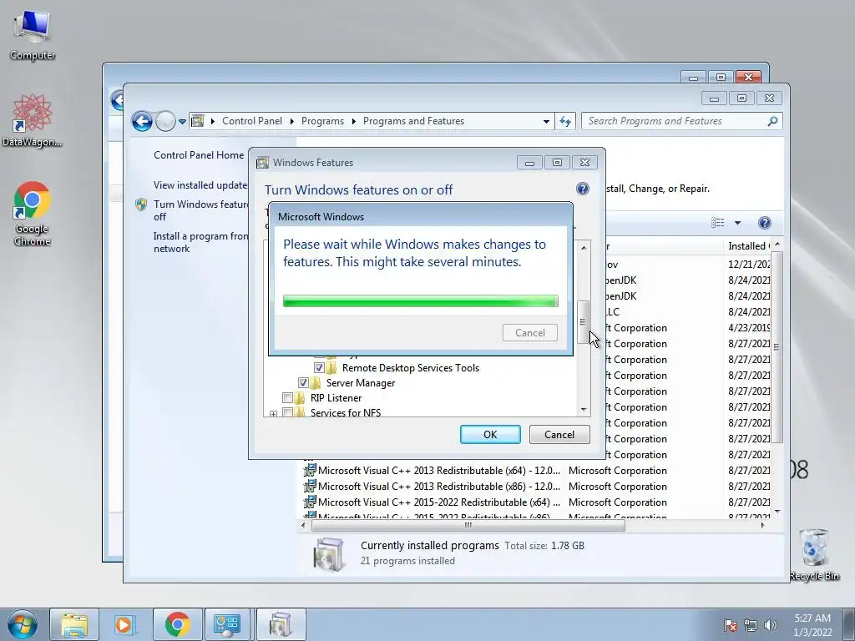Open the recent pages dropdown arrow
The width and height of the screenshot is (855, 641).
pyautogui.click(x=182, y=122)
